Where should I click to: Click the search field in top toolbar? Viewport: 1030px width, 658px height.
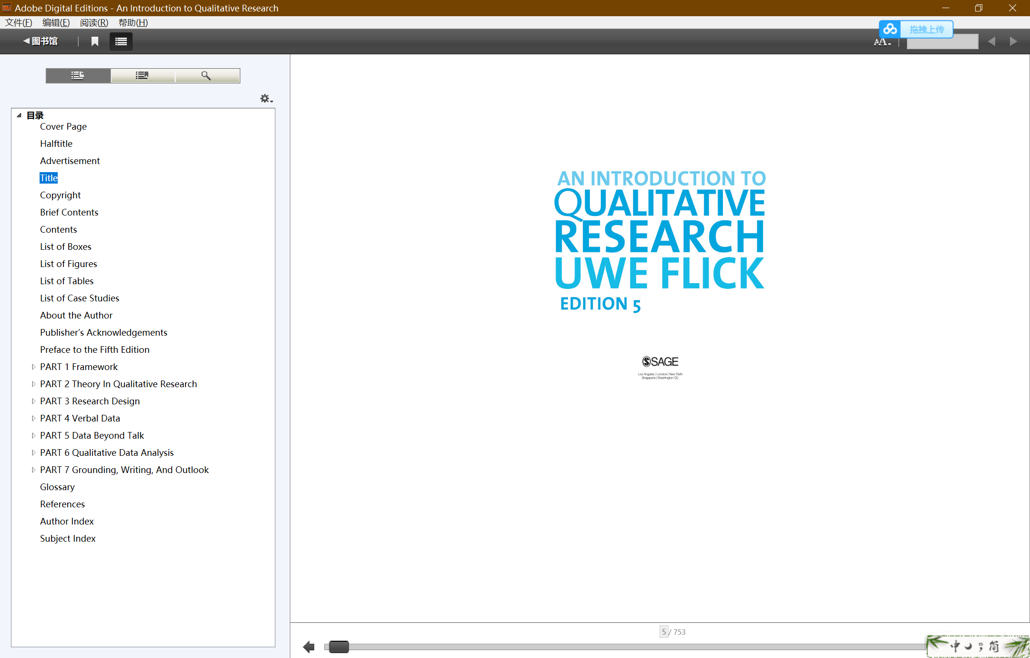pyautogui.click(x=942, y=42)
